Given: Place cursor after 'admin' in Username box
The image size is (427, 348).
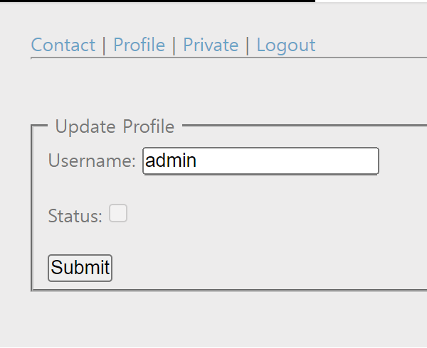Looking at the screenshot, I should point(198,161).
